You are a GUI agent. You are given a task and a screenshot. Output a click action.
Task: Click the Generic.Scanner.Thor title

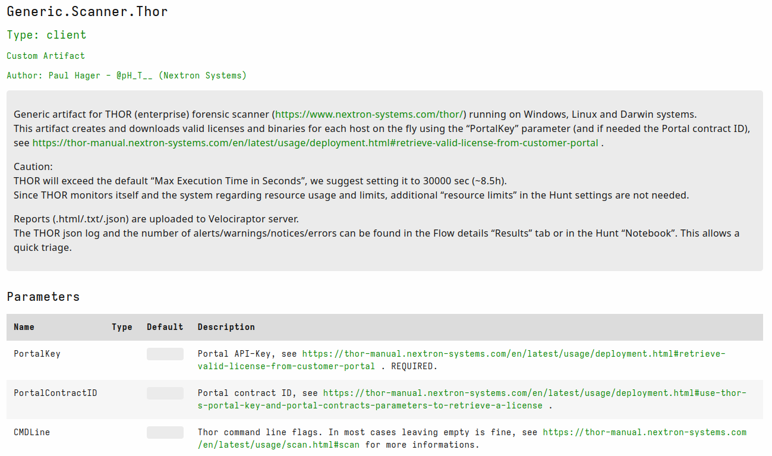coord(87,11)
